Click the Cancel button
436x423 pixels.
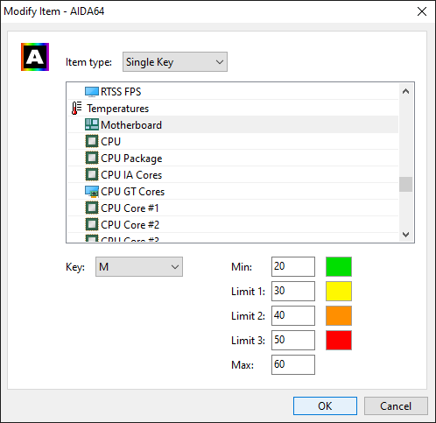click(x=396, y=405)
